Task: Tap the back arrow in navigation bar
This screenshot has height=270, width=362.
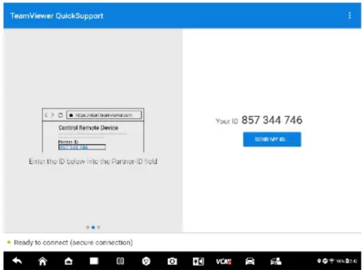Action: click(x=17, y=261)
